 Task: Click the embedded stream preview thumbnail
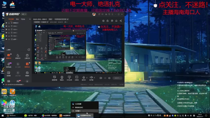78,49
